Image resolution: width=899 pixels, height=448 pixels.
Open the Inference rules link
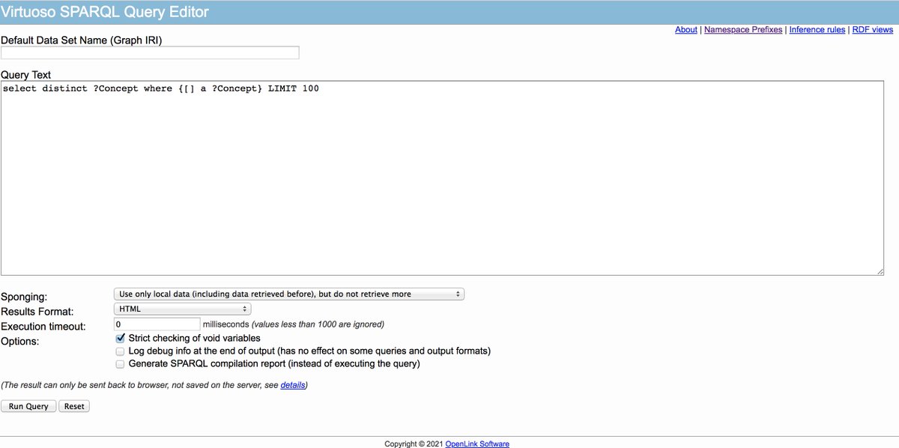click(x=817, y=30)
